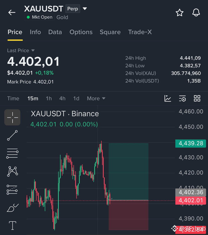208x235 pixels.
Task: Click the green 4,439.28 price label
Action: pos(191,143)
